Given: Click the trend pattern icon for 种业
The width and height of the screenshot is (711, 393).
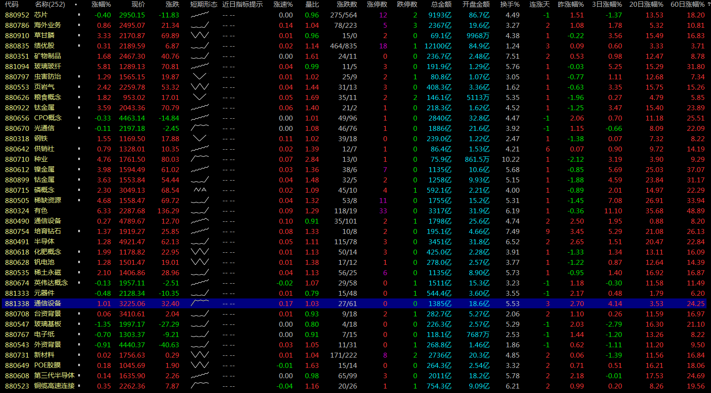Looking at the screenshot, I should pyautogui.click(x=199, y=159).
